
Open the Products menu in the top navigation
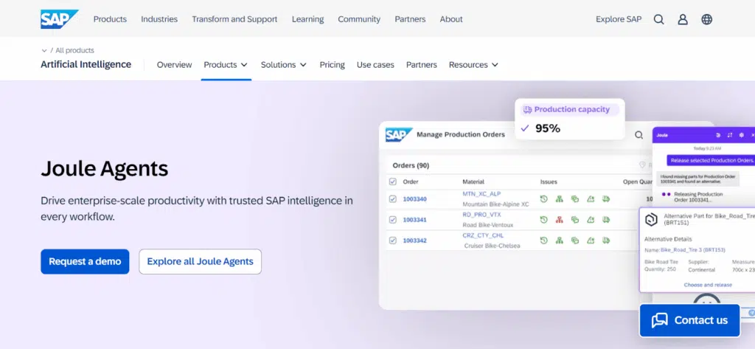point(110,19)
